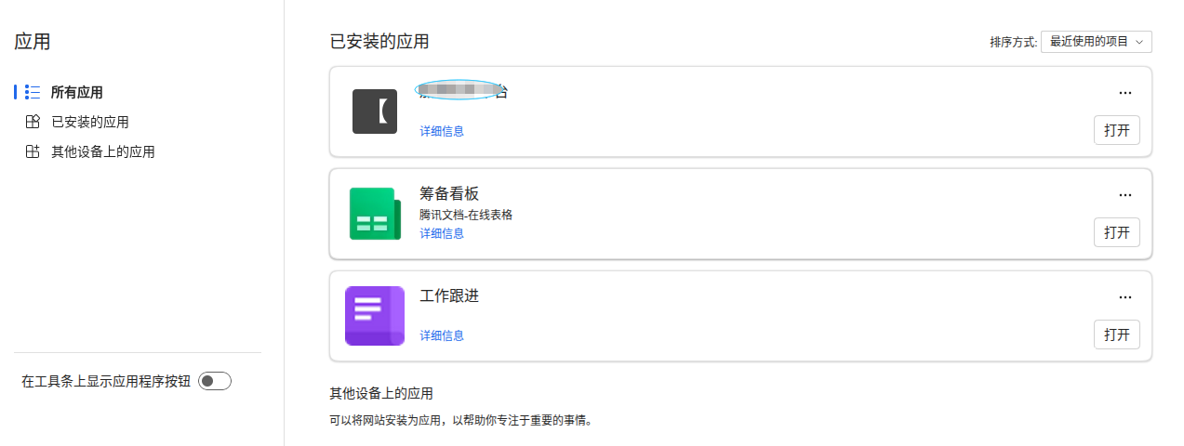Click 打开 button for 工作跟进

(x=1117, y=334)
